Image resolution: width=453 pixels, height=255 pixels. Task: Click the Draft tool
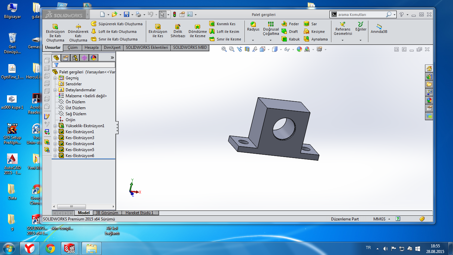point(290,32)
